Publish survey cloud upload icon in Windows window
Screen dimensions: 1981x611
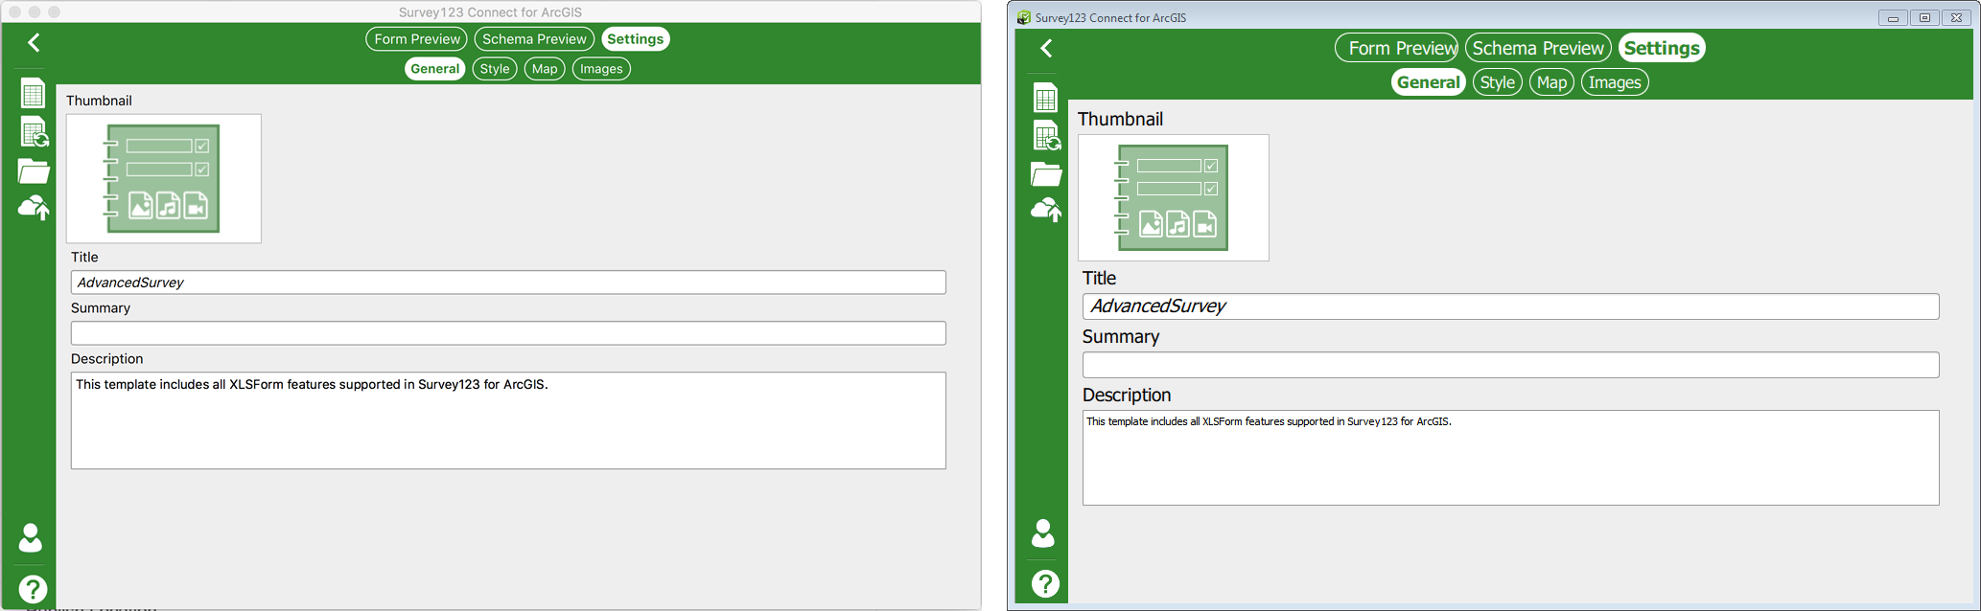pyautogui.click(x=1046, y=210)
